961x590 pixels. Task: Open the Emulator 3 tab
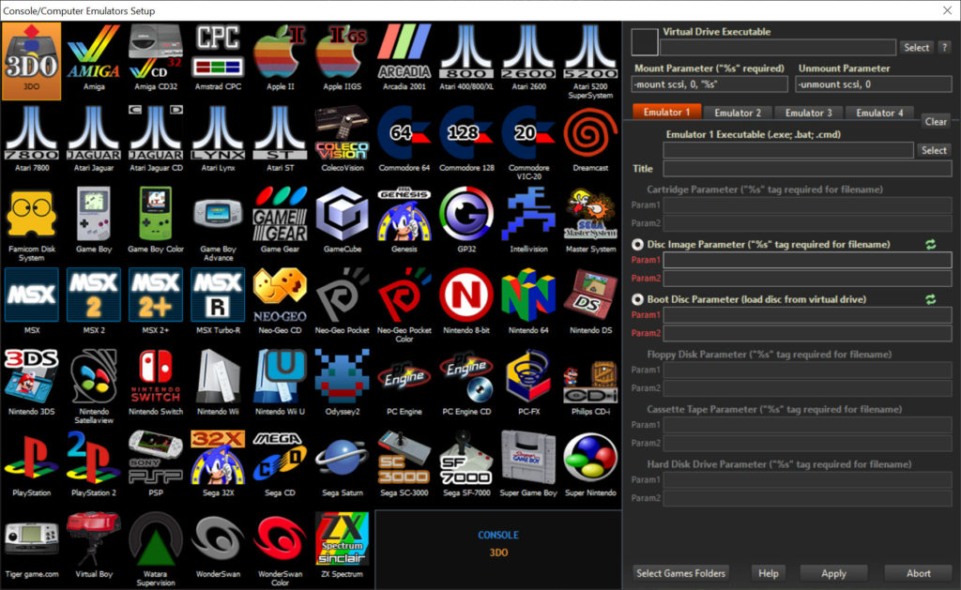[x=808, y=113]
